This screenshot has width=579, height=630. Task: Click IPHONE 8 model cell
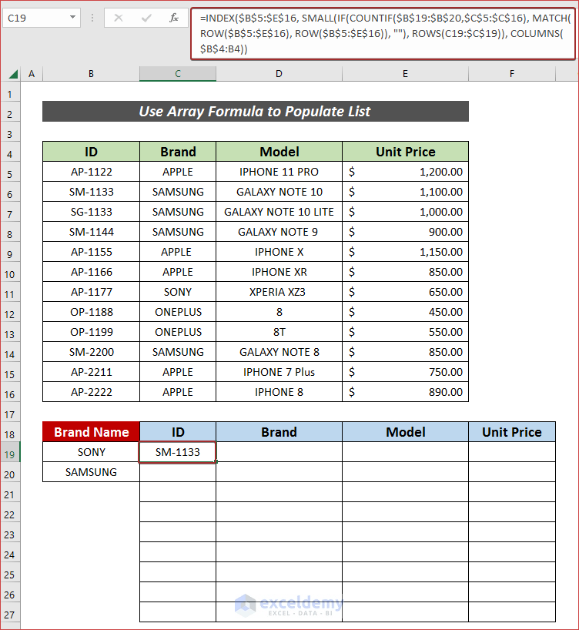[x=279, y=392]
